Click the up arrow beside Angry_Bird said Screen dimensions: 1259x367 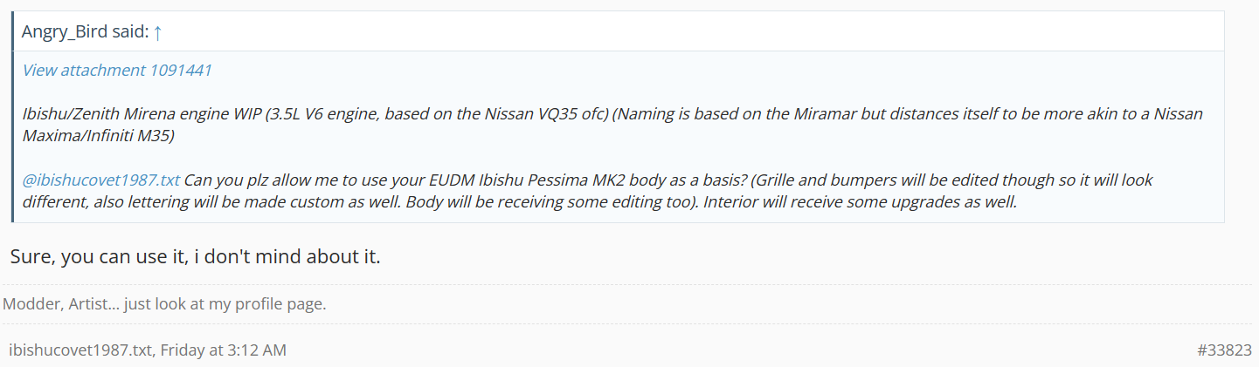(x=157, y=32)
